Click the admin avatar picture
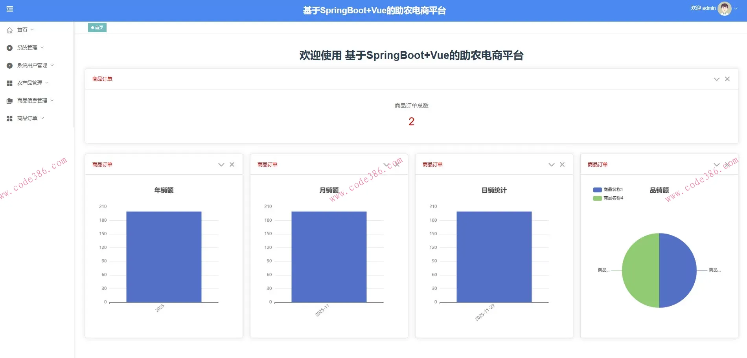Image resolution: width=747 pixels, height=358 pixels. 724,9
